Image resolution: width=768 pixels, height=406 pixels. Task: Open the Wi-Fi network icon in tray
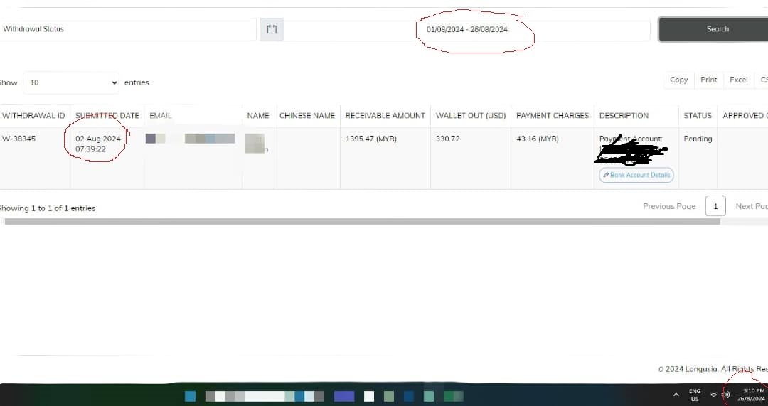click(x=714, y=395)
